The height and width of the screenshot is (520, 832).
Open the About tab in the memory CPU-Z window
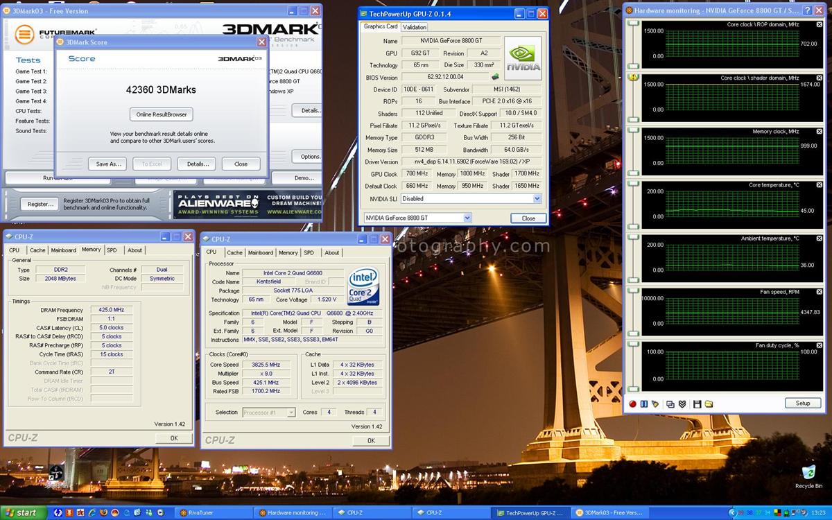pos(135,250)
